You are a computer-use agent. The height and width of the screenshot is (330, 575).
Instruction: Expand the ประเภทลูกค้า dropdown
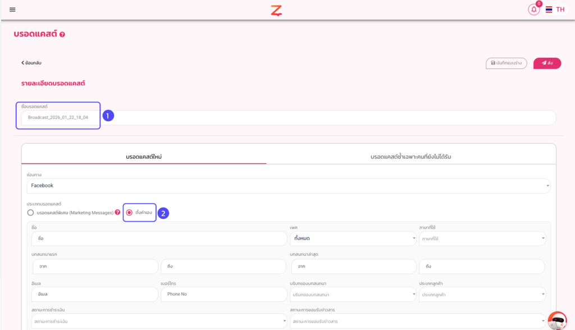coord(482,294)
